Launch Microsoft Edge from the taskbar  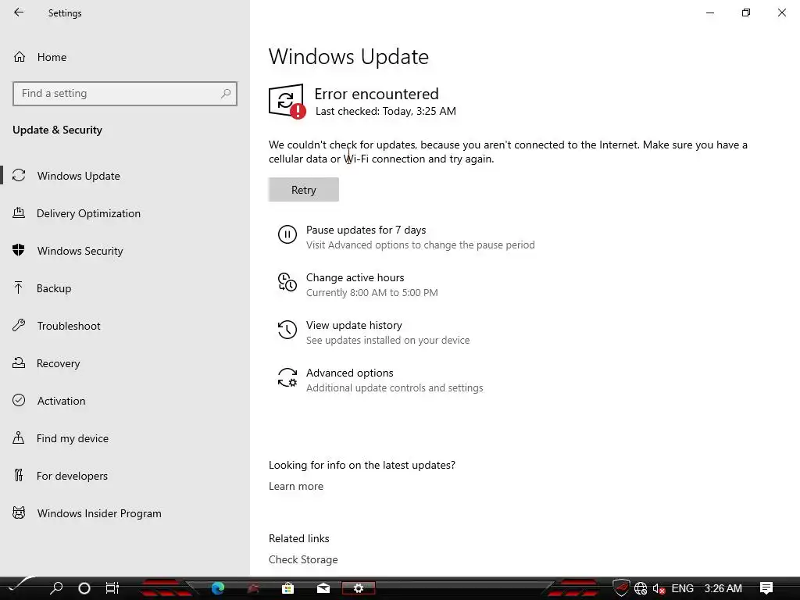(x=218, y=588)
